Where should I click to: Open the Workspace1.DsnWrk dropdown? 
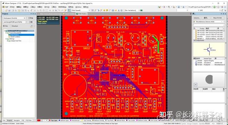point(24,18)
